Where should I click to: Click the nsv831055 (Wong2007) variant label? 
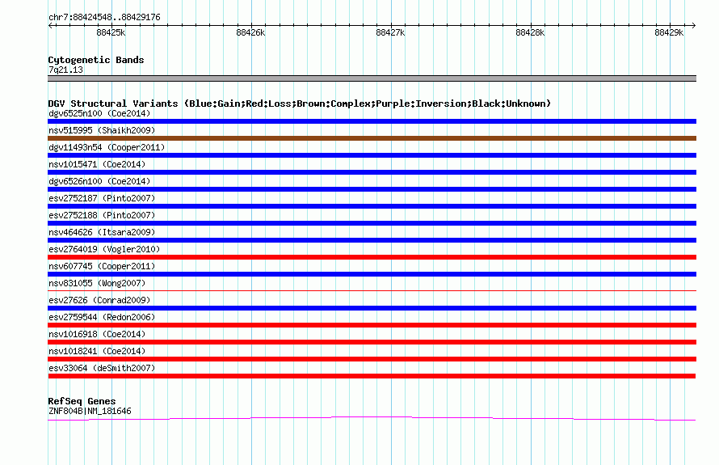[x=97, y=283]
